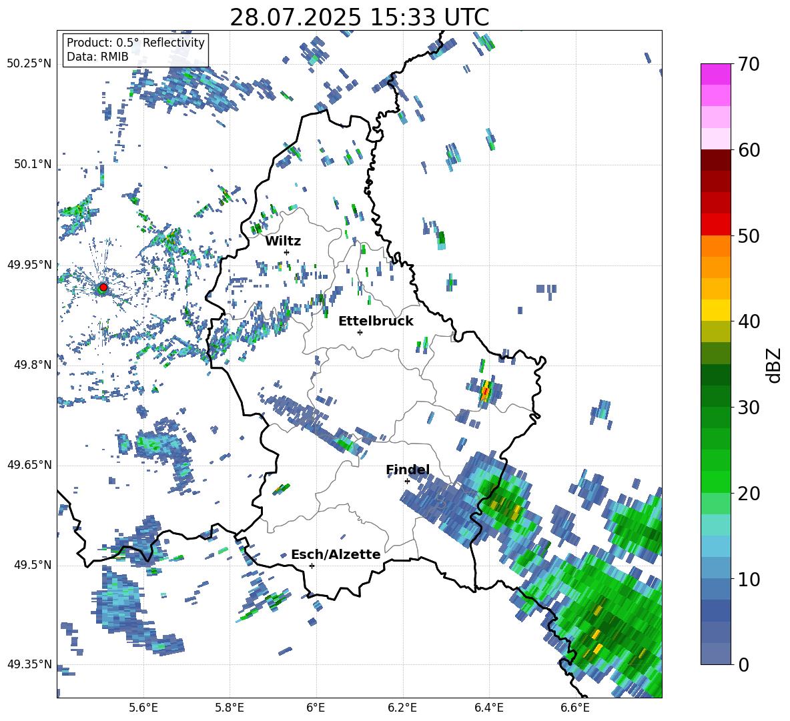Viewport: 790px width, 721px height.
Task: Click the title 28.07.2025 15:33 UTC
Action: click(x=359, y=17)
